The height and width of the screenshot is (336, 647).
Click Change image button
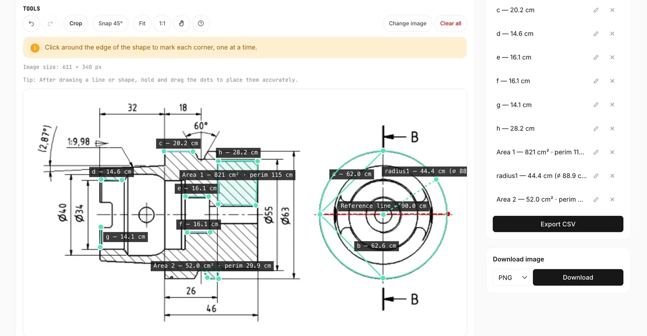408,23
